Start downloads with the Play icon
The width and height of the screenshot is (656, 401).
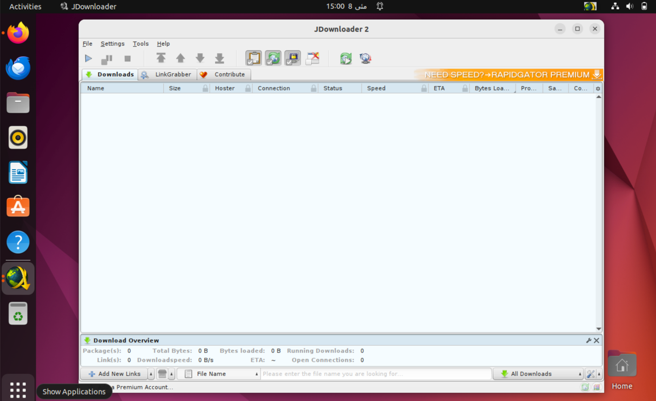88,58
